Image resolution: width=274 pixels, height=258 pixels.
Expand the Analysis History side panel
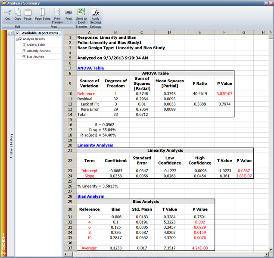(x=11, y=146)
